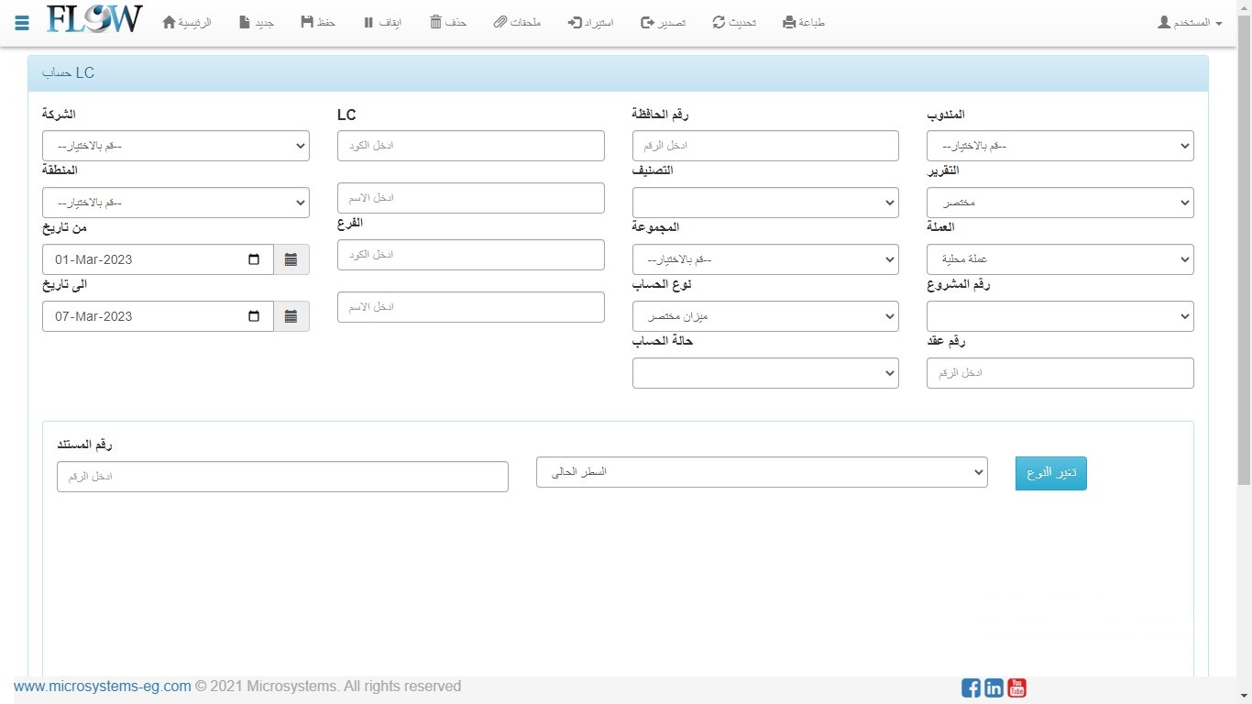Open the hamburger sidebar menu icon
The height and width of the screenshot is (704, 1252).
[x=22, y=22]
